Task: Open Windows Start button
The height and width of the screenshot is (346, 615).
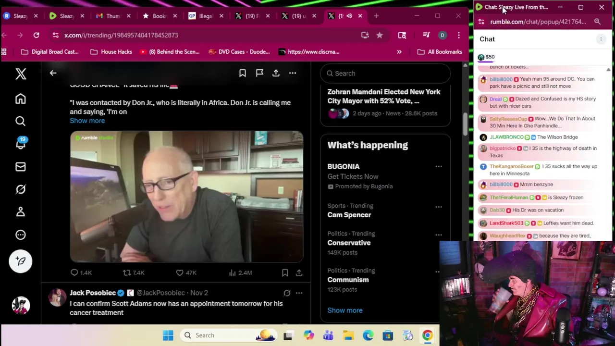Action: point(168,335)
